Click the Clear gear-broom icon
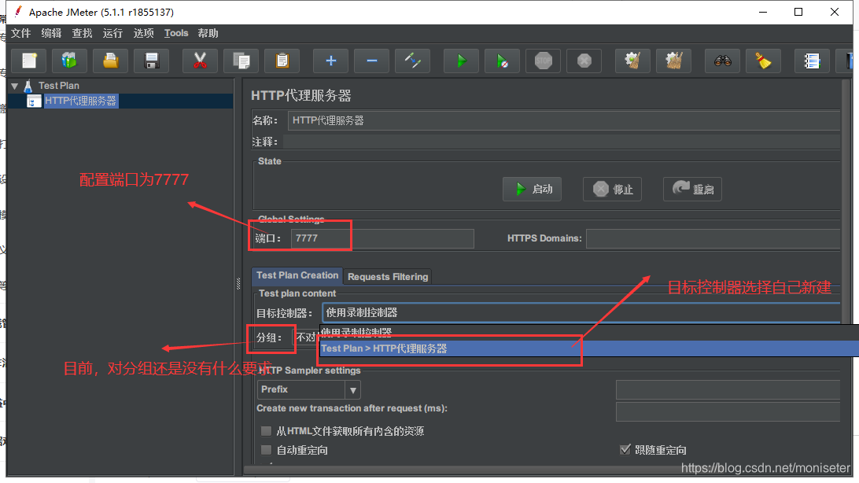 tap(632, 61)
